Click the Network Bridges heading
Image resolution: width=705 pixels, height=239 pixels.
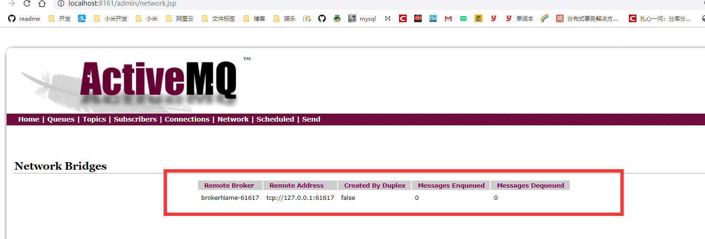coord(61,166)
